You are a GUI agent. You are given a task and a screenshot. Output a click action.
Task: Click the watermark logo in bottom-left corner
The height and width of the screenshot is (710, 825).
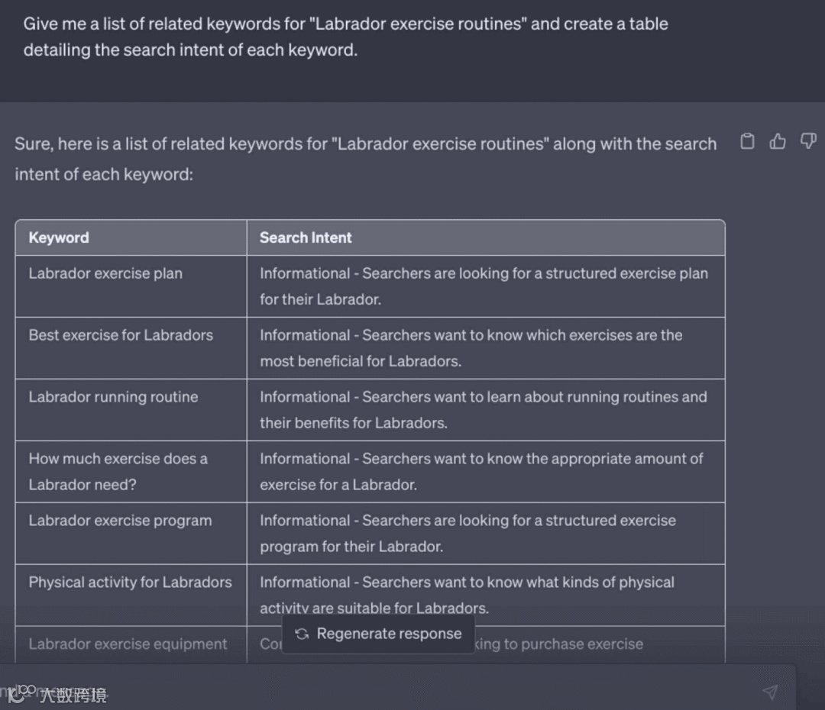(x=18, y=694)
